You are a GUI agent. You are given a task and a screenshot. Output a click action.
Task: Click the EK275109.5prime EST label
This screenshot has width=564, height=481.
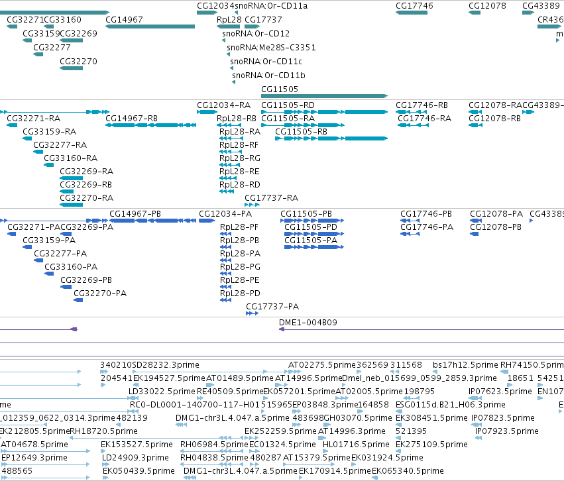click(431, 445)
